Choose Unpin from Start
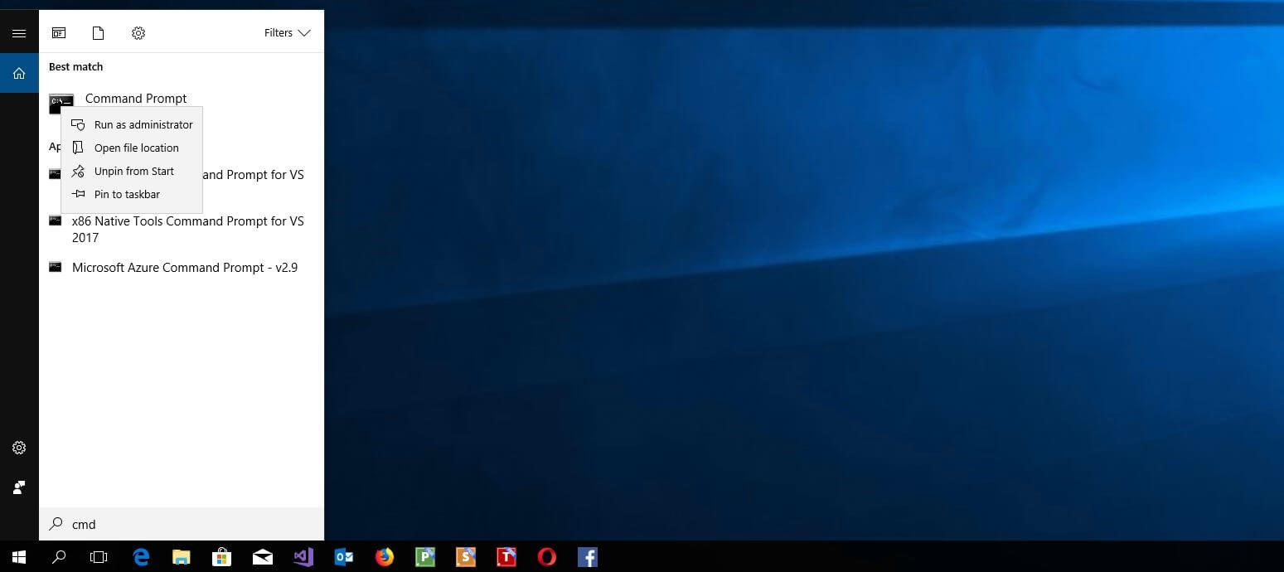This screenshot has height=572, width=1284. pos(132,171)
